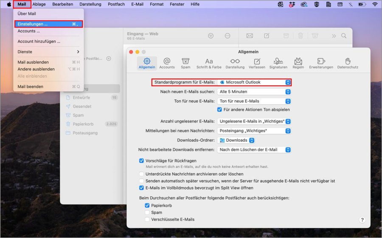Uncheck the Papierkorb search checkbox

147,206
